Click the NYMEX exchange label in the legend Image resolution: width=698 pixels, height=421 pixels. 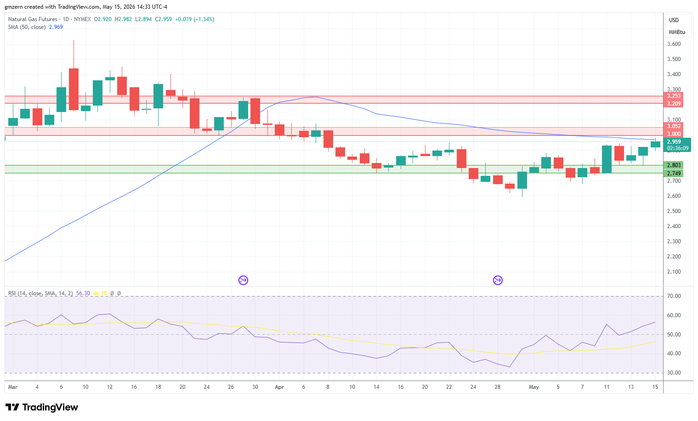pos(82,19)
